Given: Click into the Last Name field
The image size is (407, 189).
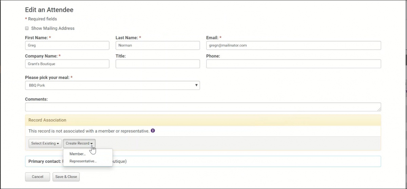Looking at the screenshot, I should pos(158,45).
